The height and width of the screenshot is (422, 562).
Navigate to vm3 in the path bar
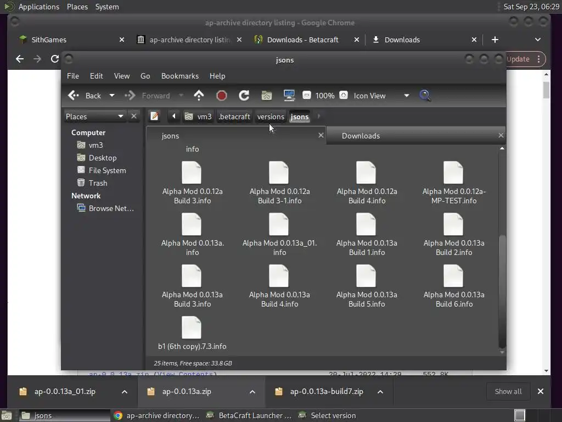(x=199, y=116)
